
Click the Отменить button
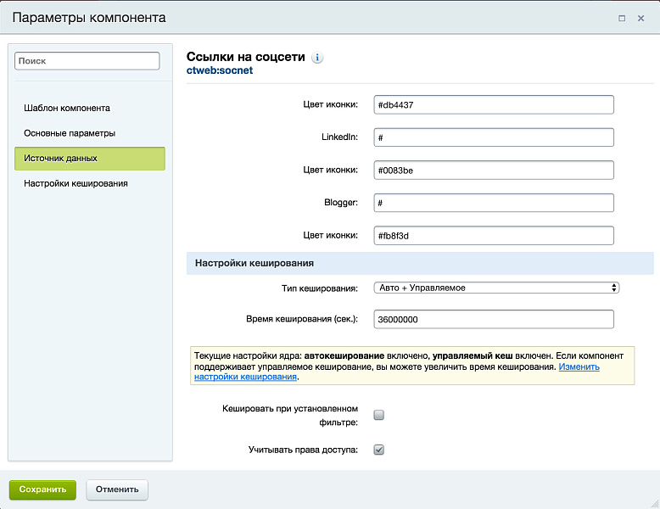pyautogui.click(x=117, y=489)
